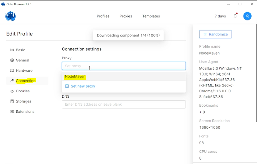Focus the DNS address input field
Image resolution: width=257 pixels, height=164 pixels.
coord(124,104)
